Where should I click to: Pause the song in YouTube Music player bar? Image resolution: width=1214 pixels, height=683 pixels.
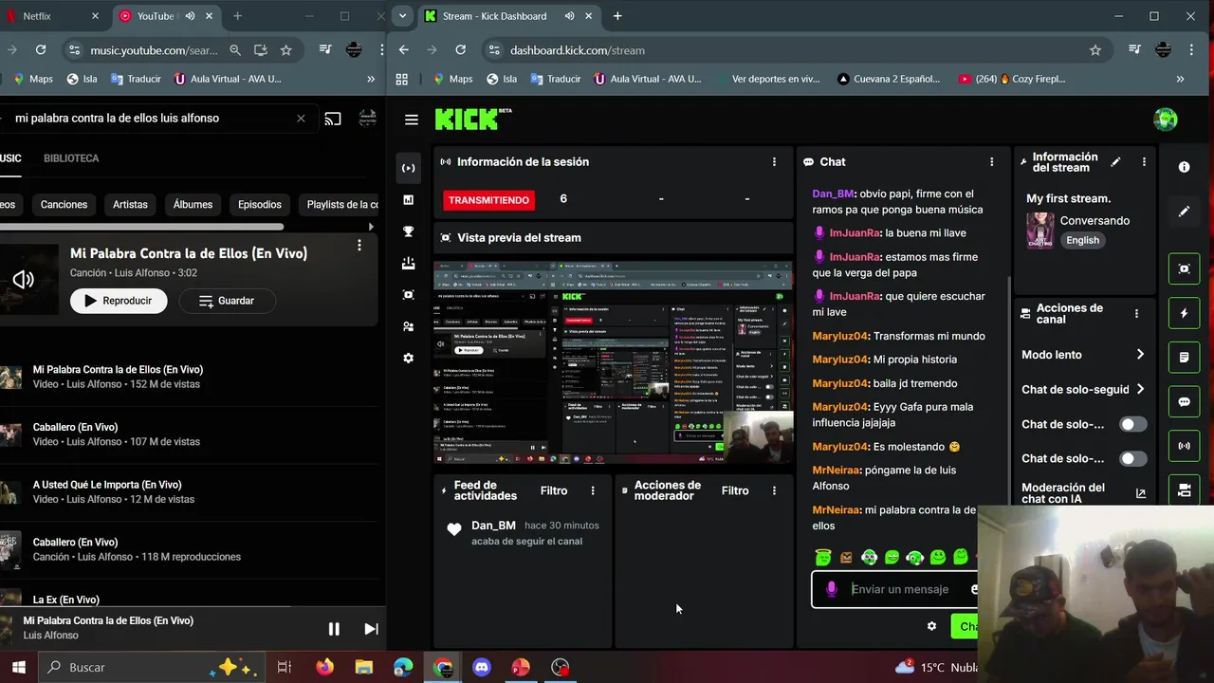point(334,629)
